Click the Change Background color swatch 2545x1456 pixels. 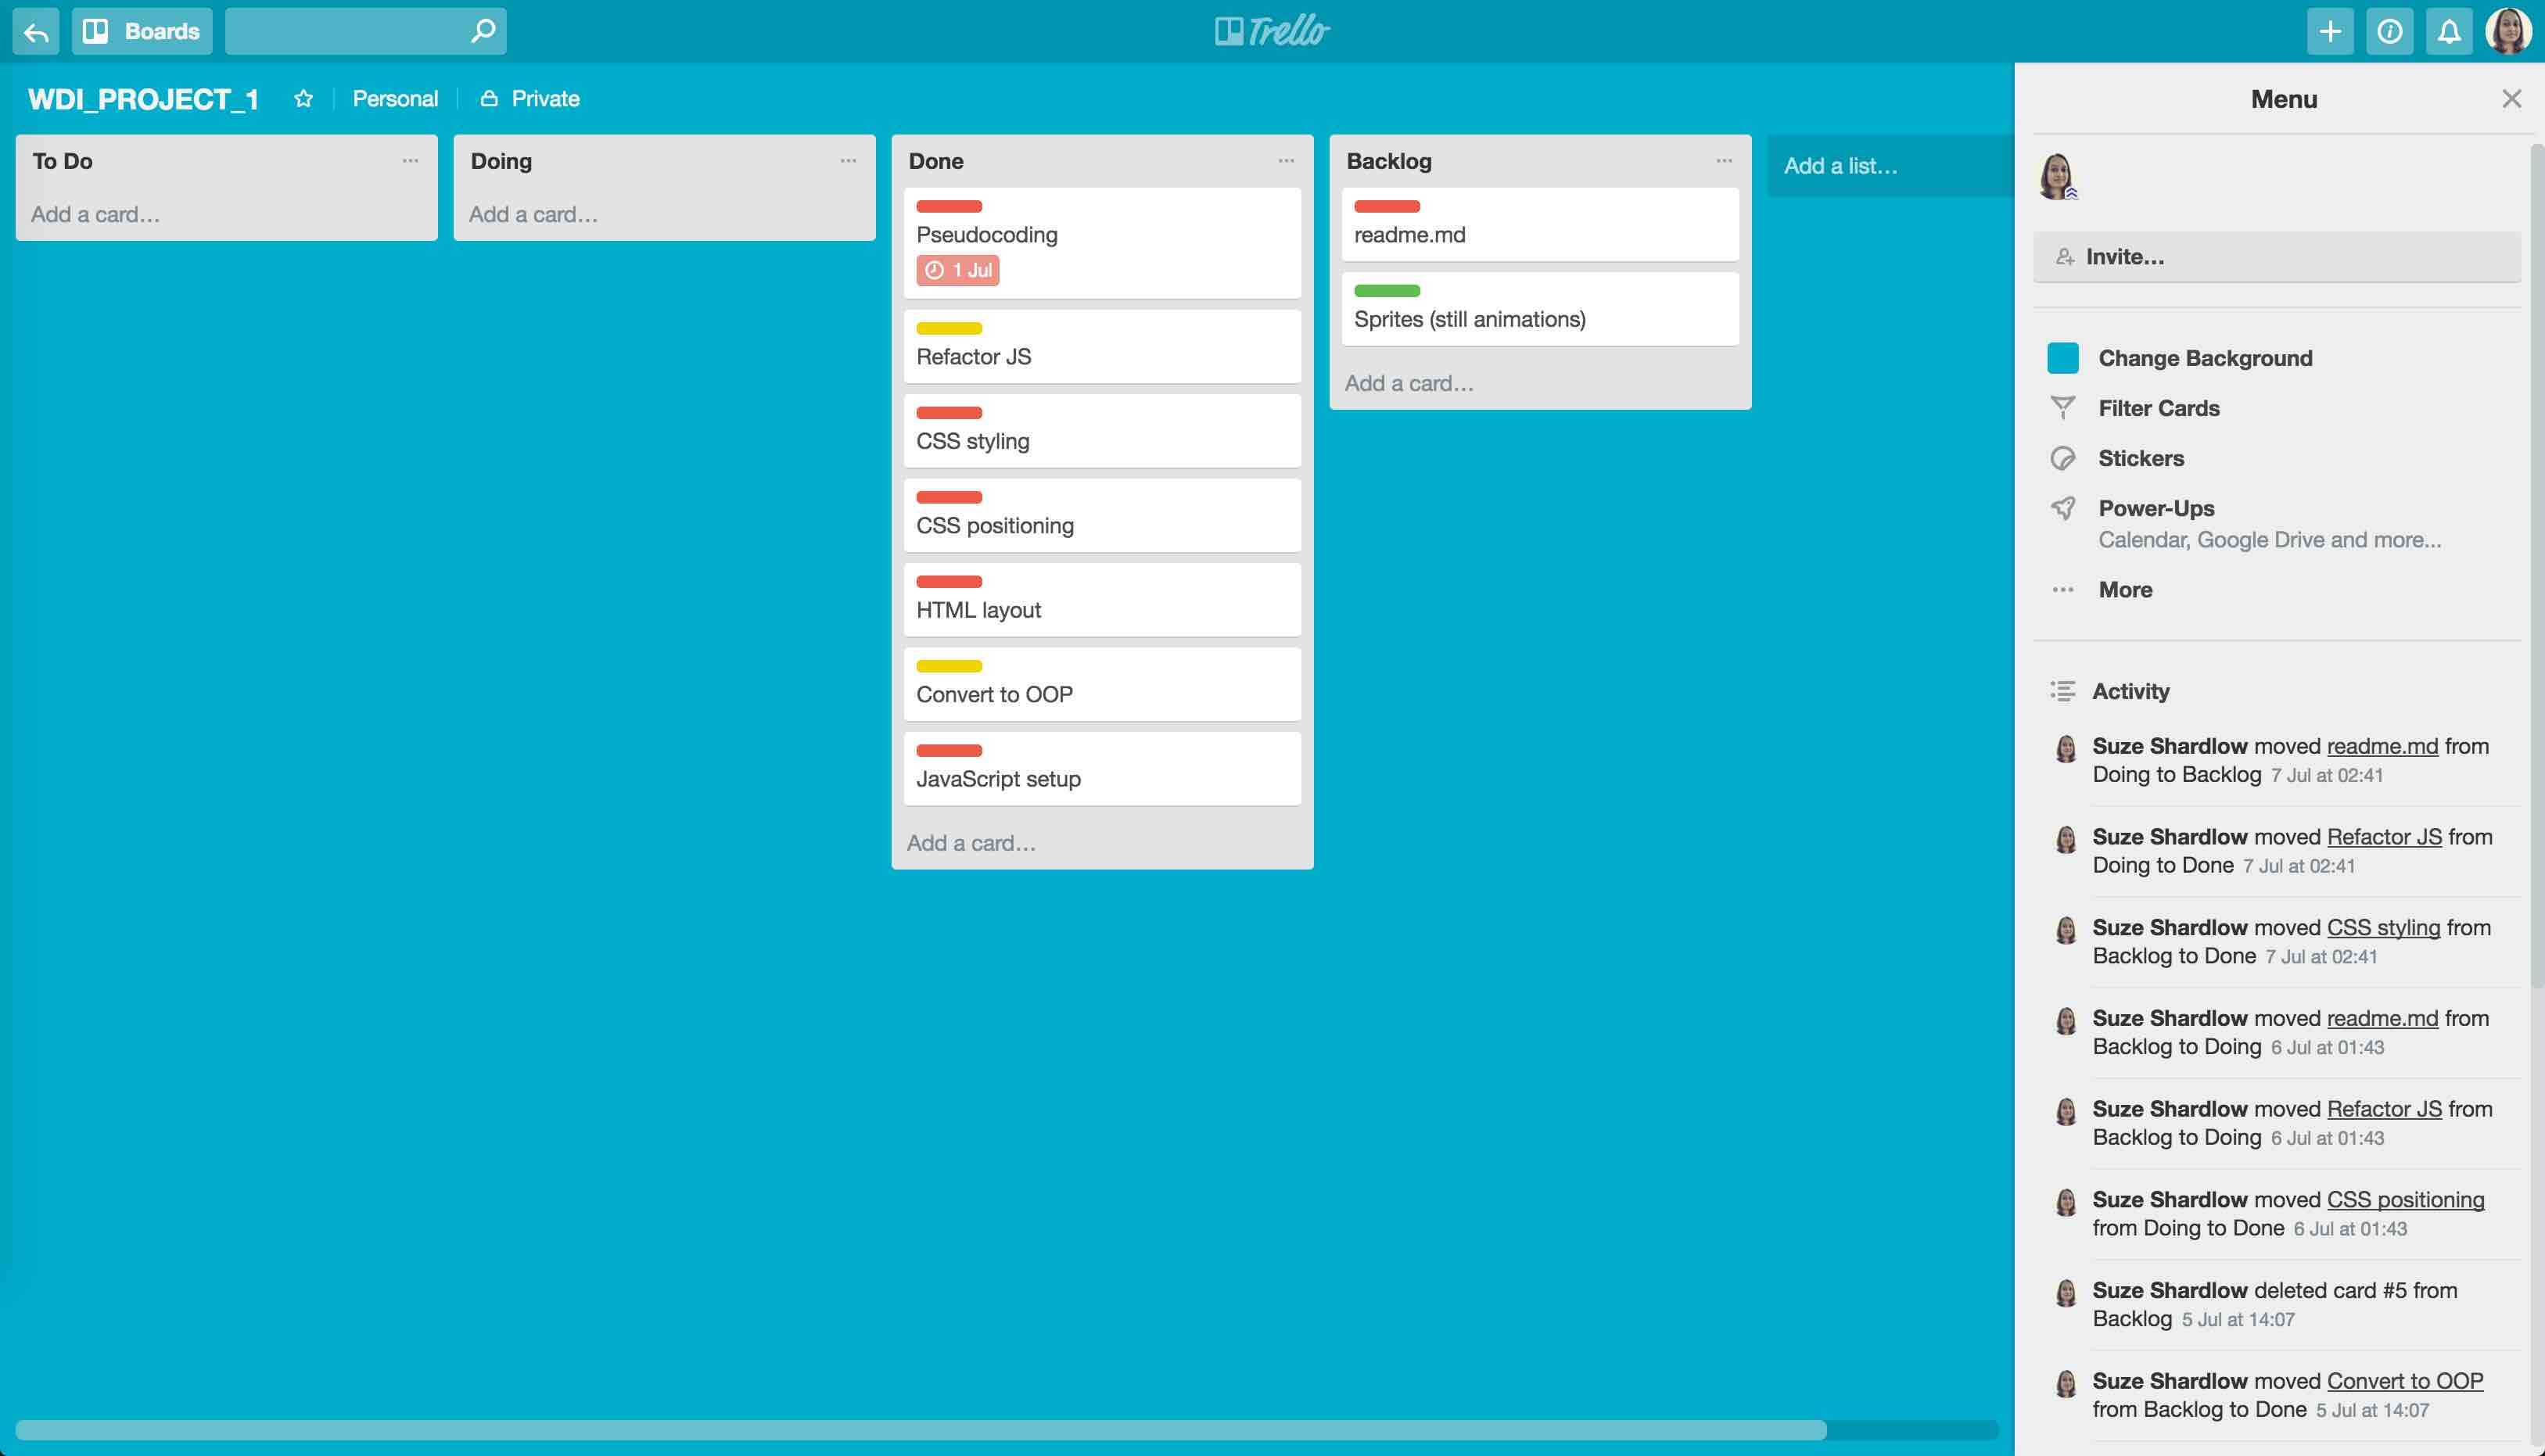pos(2062,358)
